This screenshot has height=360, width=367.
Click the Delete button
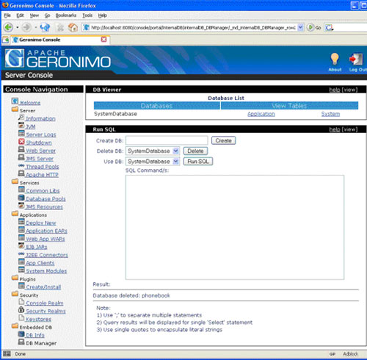pos(195,151)
